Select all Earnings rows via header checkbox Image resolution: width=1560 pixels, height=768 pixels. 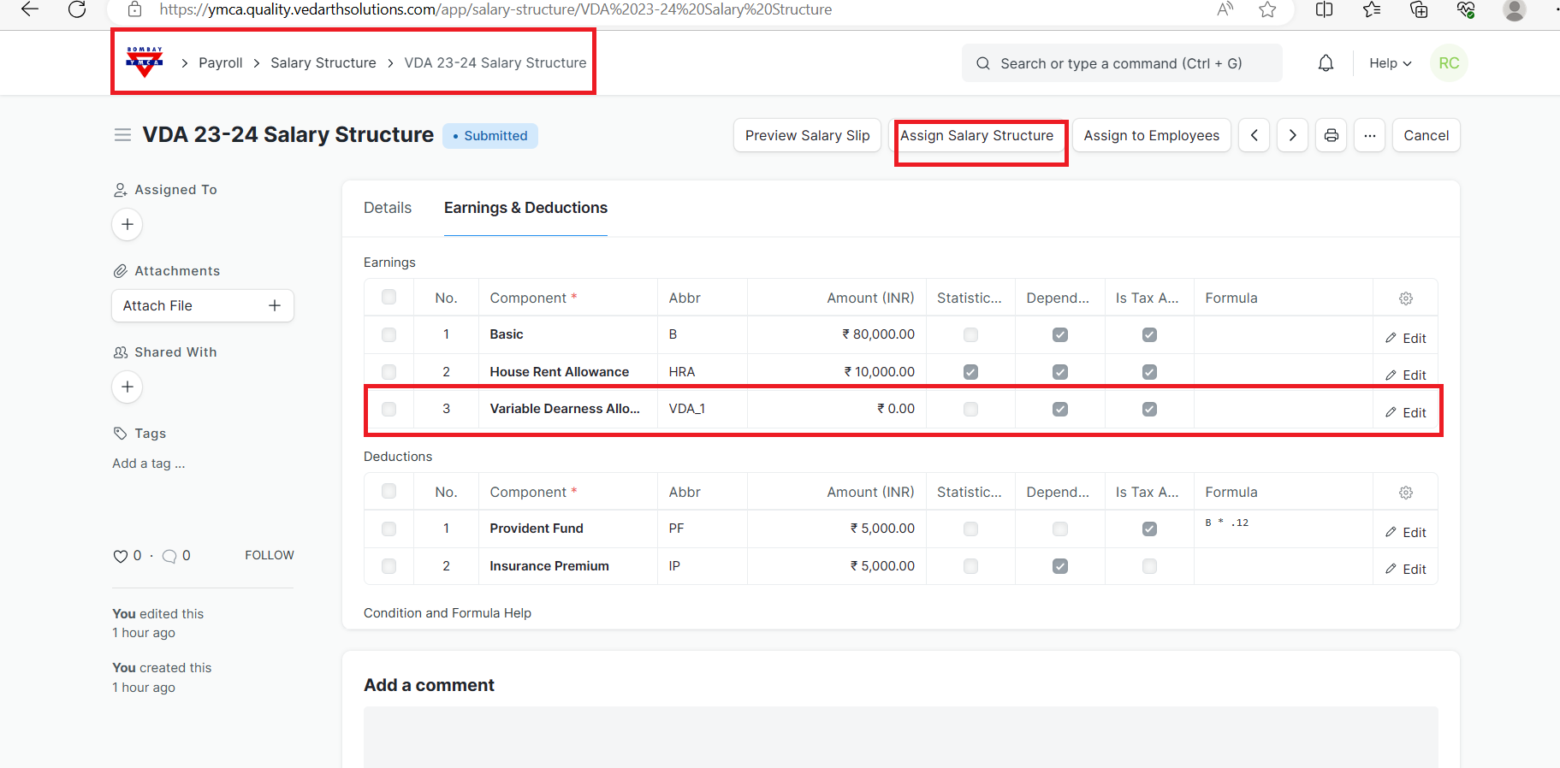click(389, 298)
